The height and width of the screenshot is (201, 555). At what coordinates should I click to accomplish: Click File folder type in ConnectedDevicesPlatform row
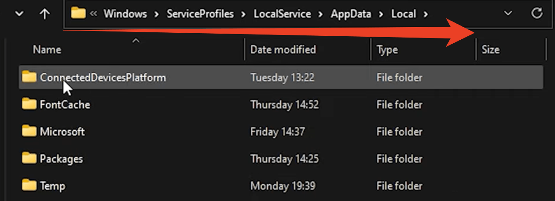coord(399,78)
